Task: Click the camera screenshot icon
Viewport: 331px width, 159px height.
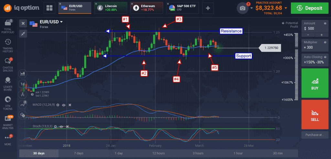Action: (x=242, y=8)
